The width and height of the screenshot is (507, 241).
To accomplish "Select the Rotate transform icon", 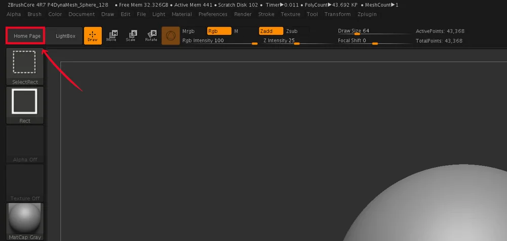I will (x=151, y=36).
